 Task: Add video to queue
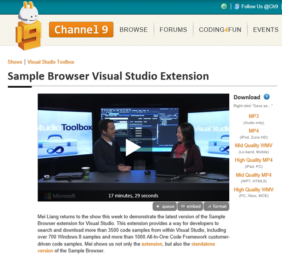pos(165,207)
